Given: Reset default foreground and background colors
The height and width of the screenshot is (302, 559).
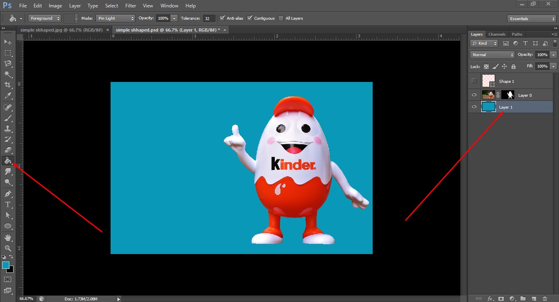Looking at the screenshot, I should point(4,257).
